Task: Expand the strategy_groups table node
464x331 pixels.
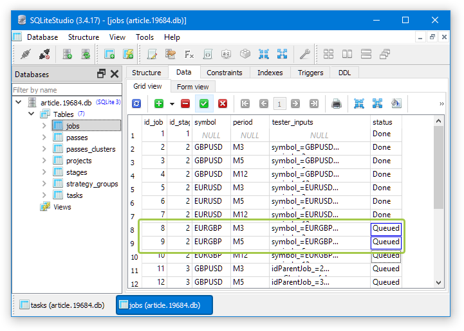Action: pyautogui.click(x=44, y=184)
